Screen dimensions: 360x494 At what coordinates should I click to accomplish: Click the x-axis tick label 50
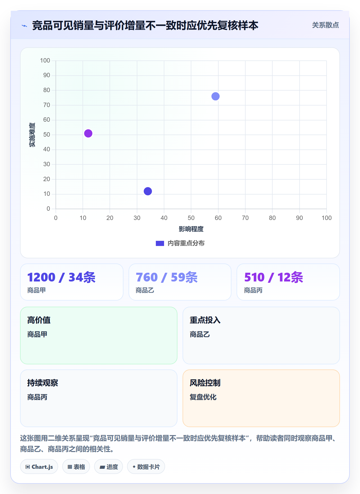point(191,218)
